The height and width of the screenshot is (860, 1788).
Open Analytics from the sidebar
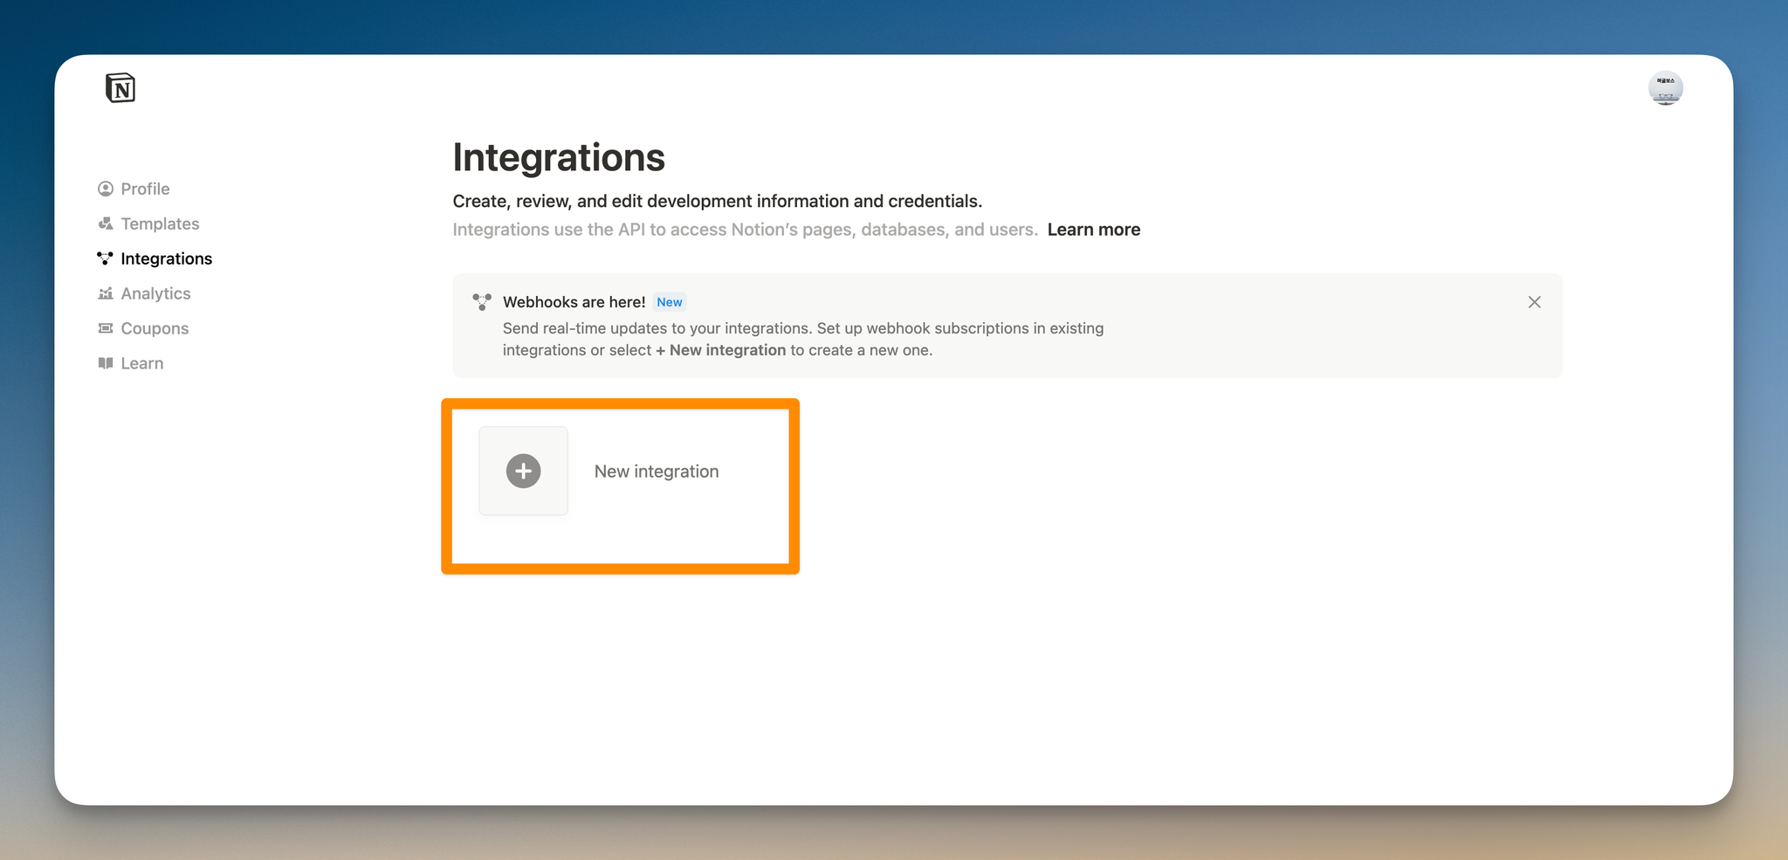[145, 293]
